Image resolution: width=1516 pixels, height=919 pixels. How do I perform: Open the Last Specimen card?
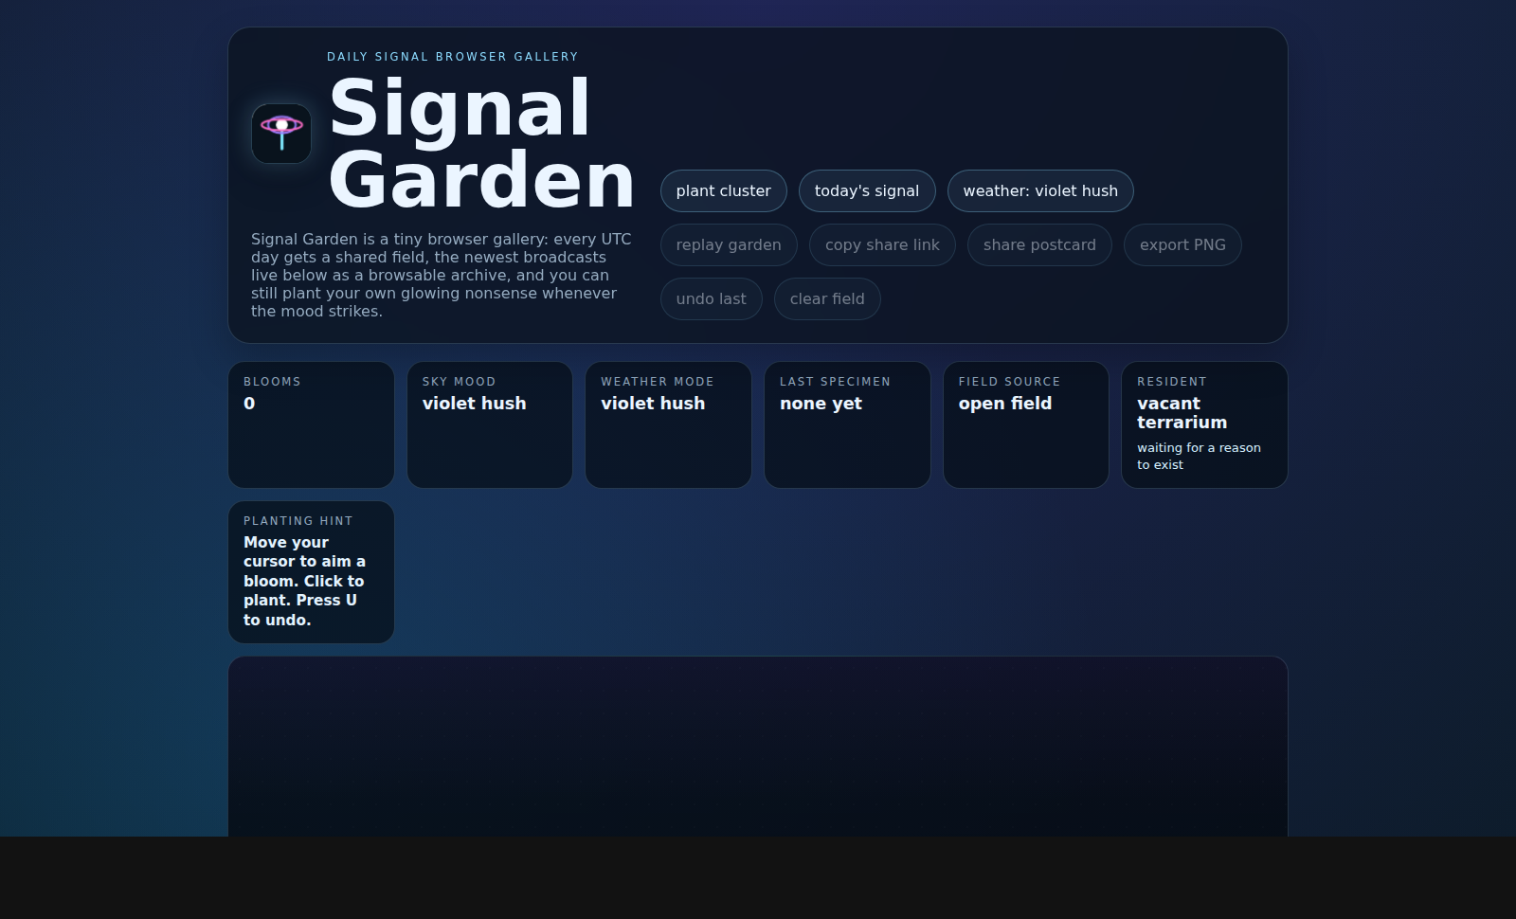(x=847, y=424)
